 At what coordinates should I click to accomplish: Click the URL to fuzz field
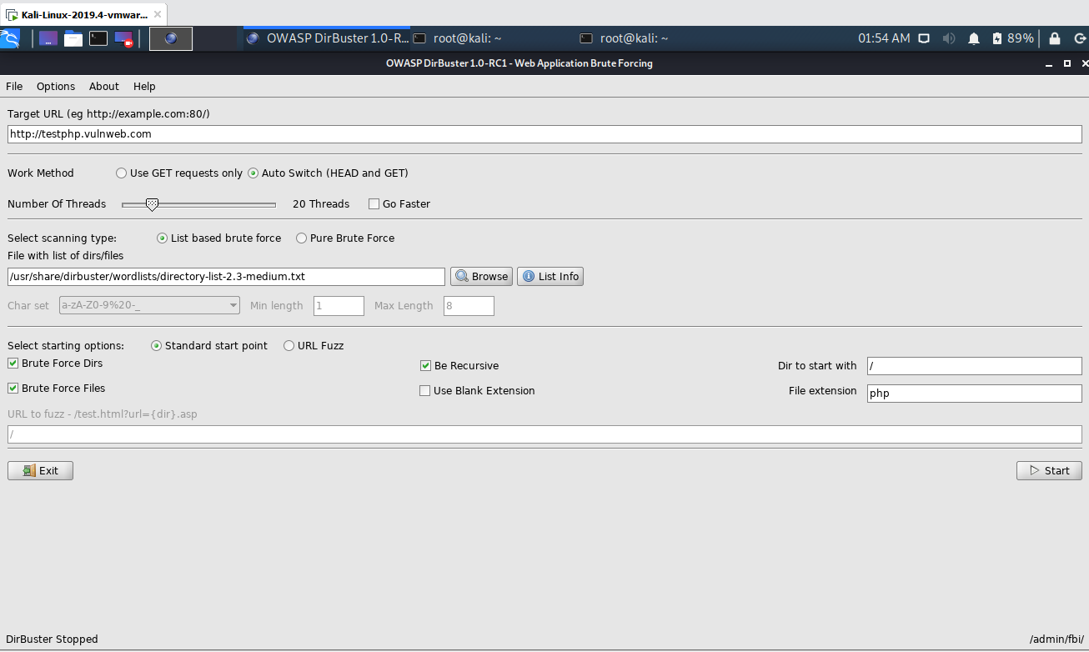[x=544, y=434]
